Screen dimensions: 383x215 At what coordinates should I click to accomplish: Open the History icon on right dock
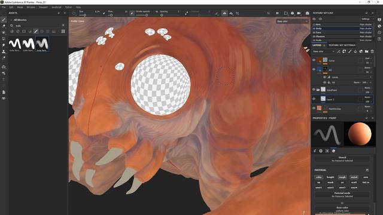point(379,32)
